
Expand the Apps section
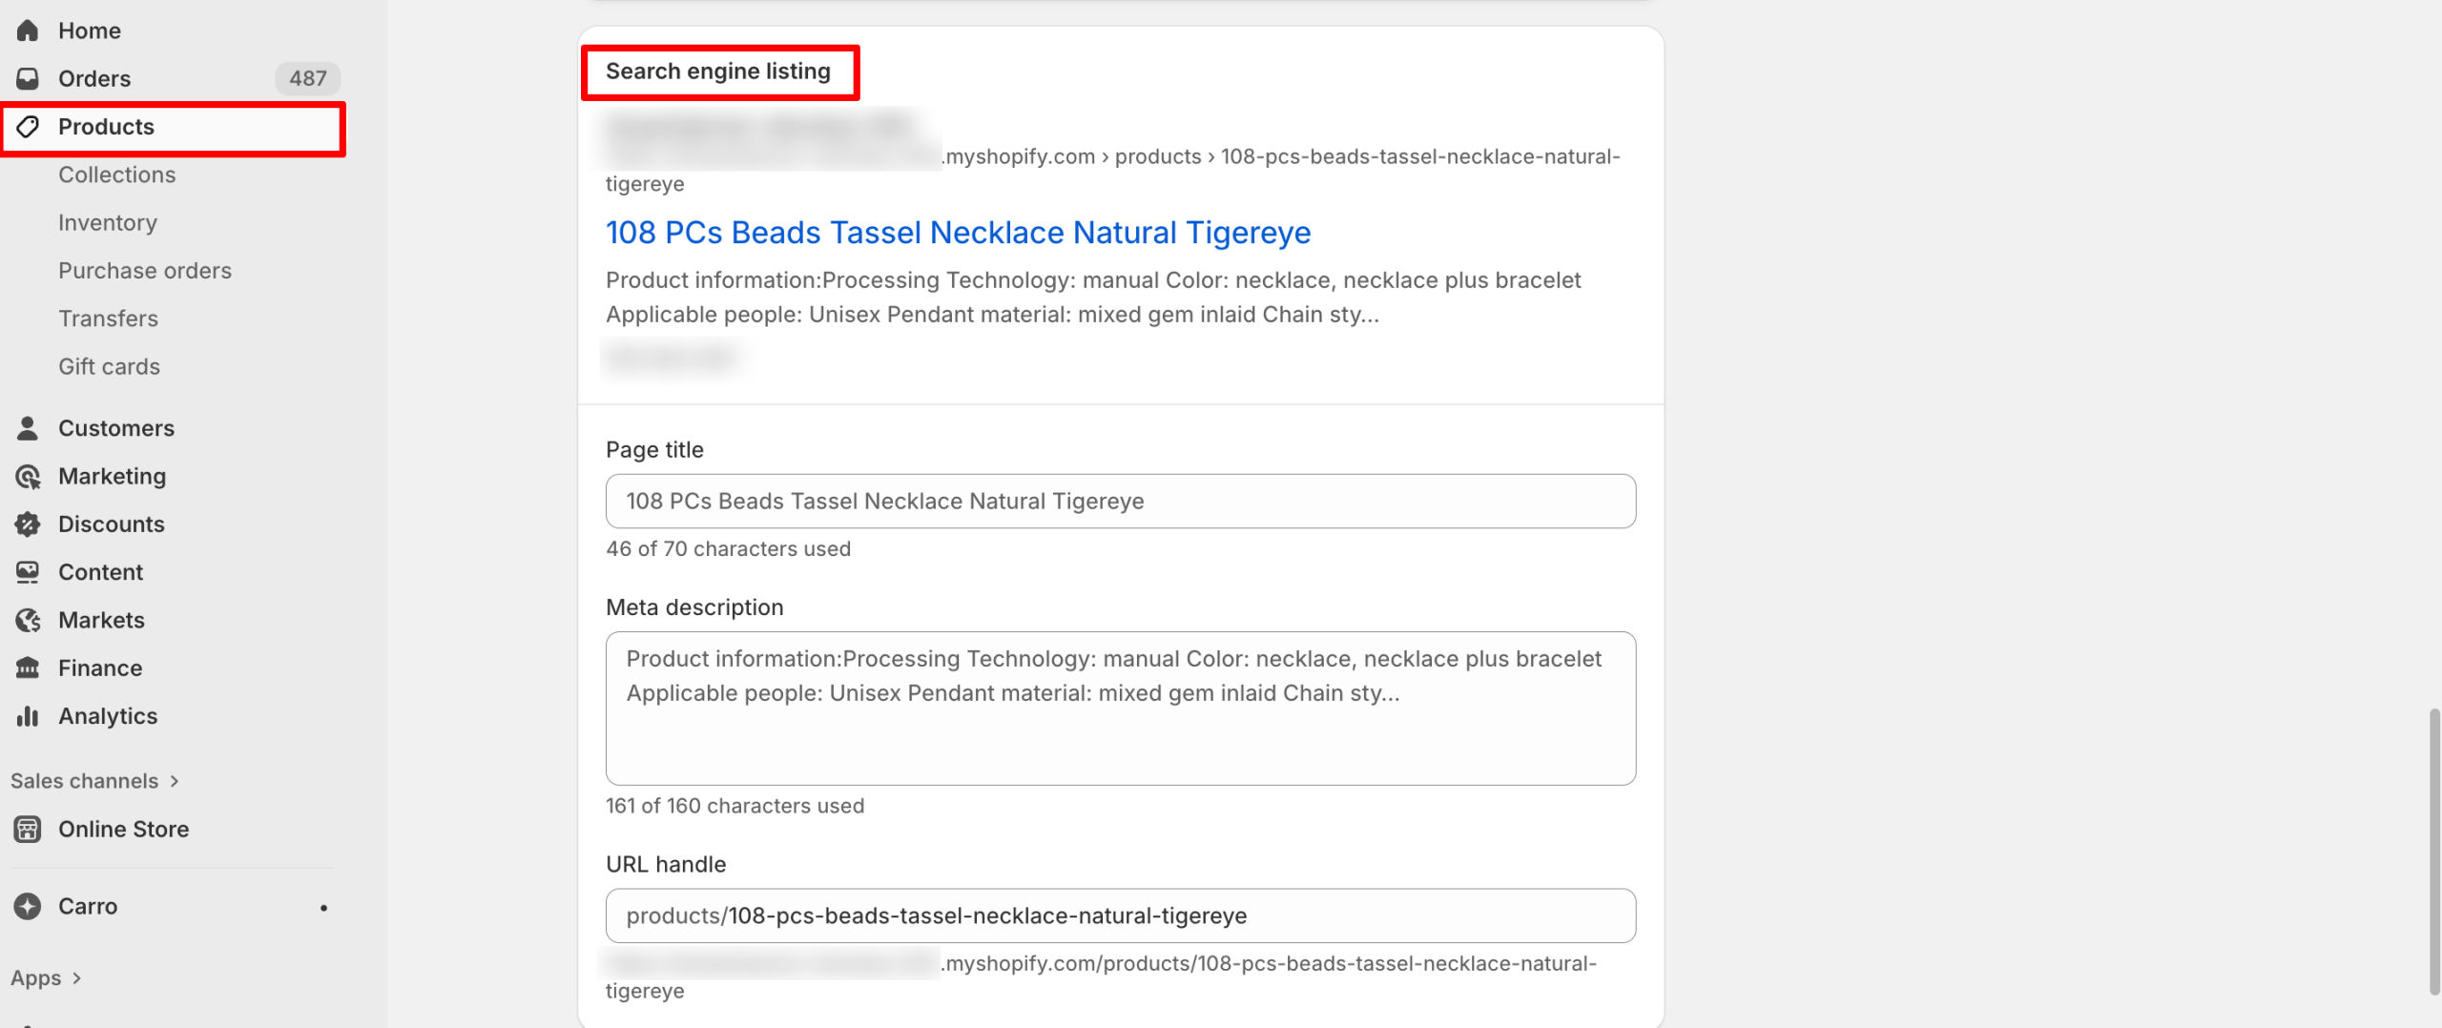(48, 977)
